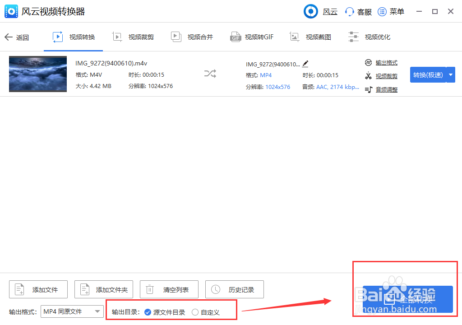Click the source 格式: M4V text
This screenshot has height=325, width=462.
[x=89, y=74]
